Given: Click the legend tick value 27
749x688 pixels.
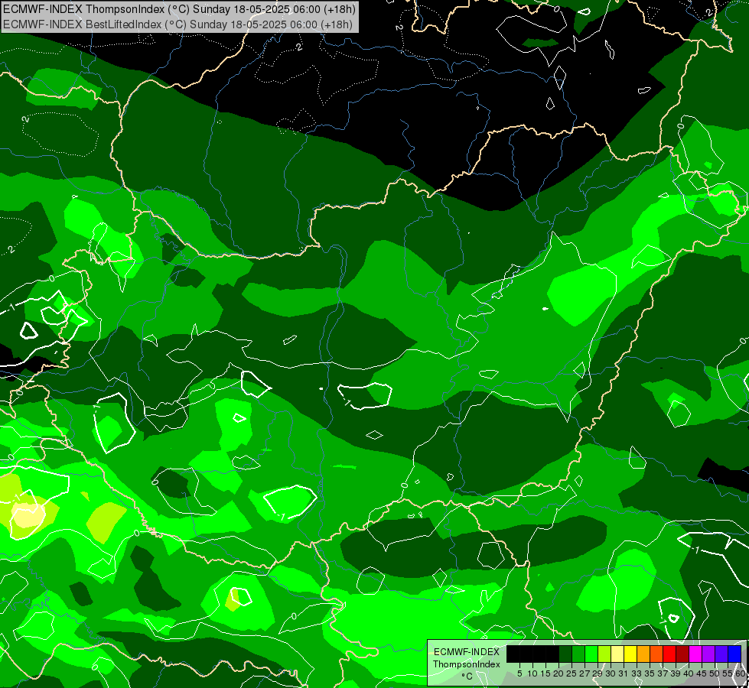Looking at the screenshot, I should click(585, 673).
